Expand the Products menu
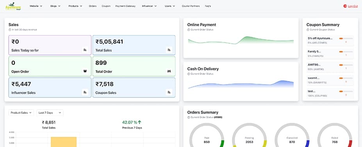This screenshot has height=147, width=362. pos(75,6)
